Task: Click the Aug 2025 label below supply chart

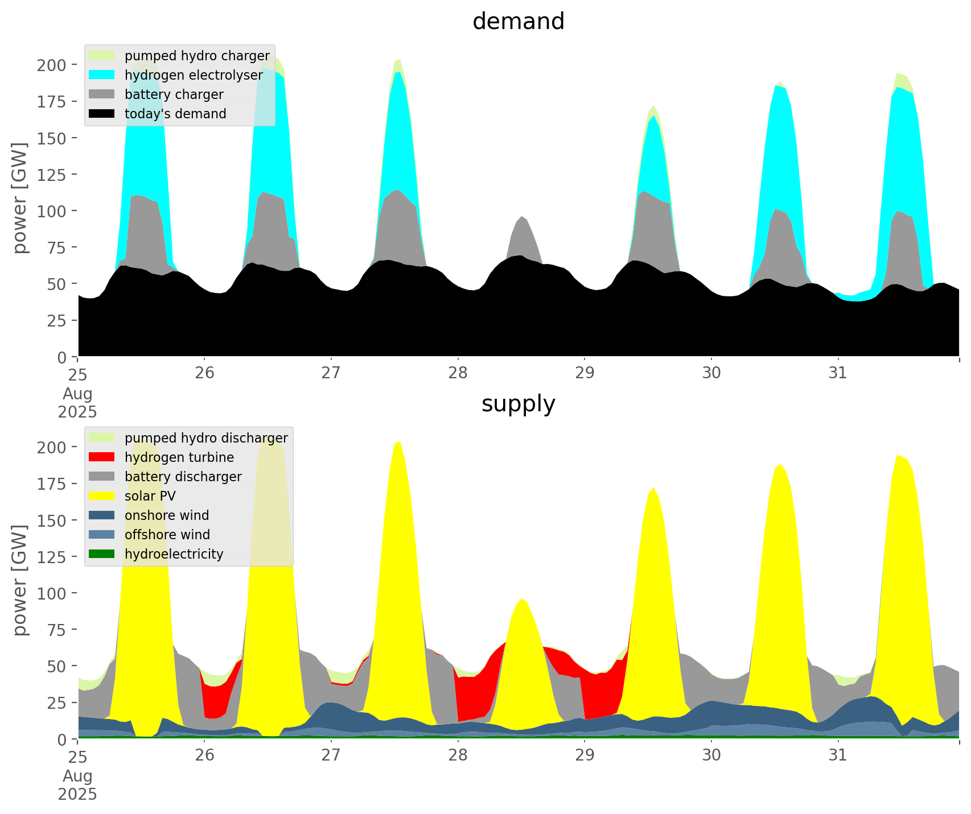Action: (77, 785)
